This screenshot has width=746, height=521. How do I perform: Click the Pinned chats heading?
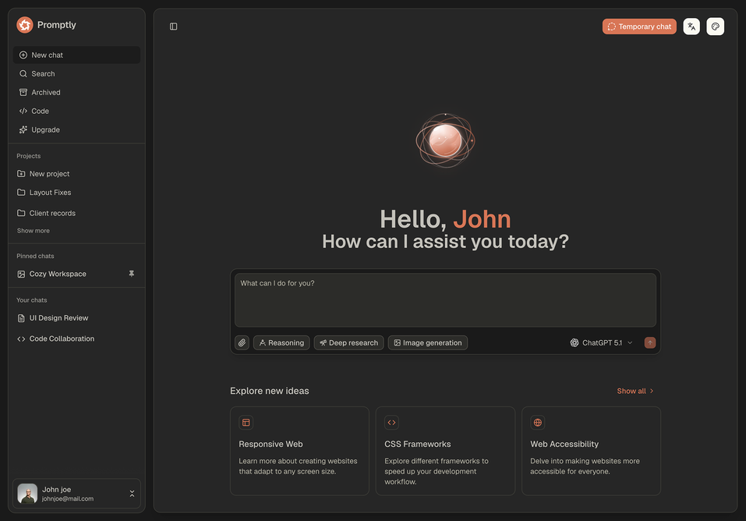coord(35,257)
